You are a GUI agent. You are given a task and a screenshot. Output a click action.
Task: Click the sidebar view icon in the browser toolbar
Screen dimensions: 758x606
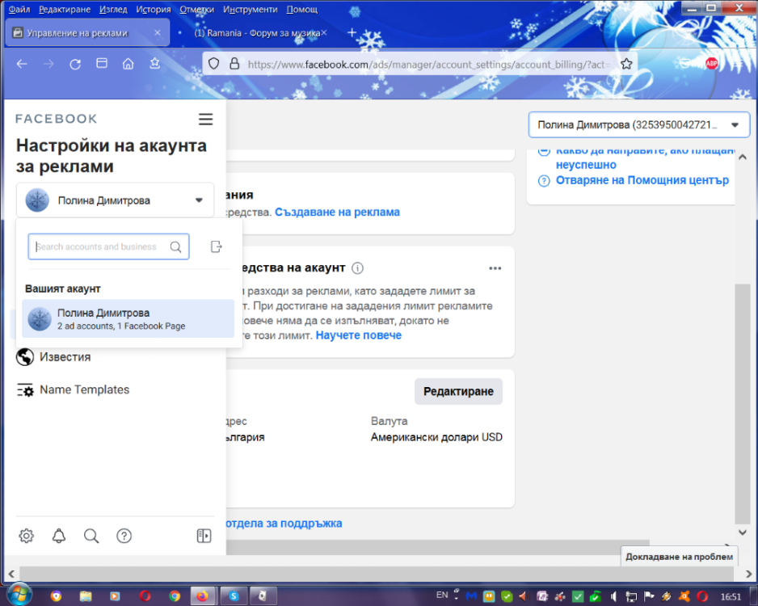point(102,63)
